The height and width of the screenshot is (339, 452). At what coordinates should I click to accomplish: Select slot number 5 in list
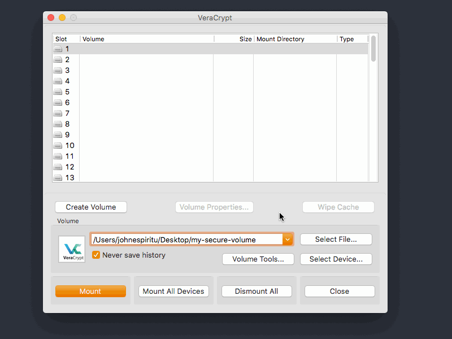click(210, 92)
